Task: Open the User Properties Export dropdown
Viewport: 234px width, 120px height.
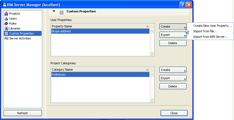Action: tap(173, 35)
